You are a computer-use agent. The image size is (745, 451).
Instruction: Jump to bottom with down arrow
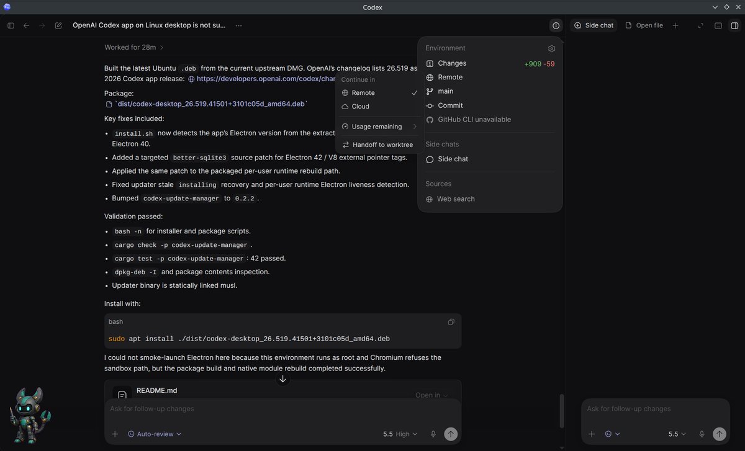283,378
